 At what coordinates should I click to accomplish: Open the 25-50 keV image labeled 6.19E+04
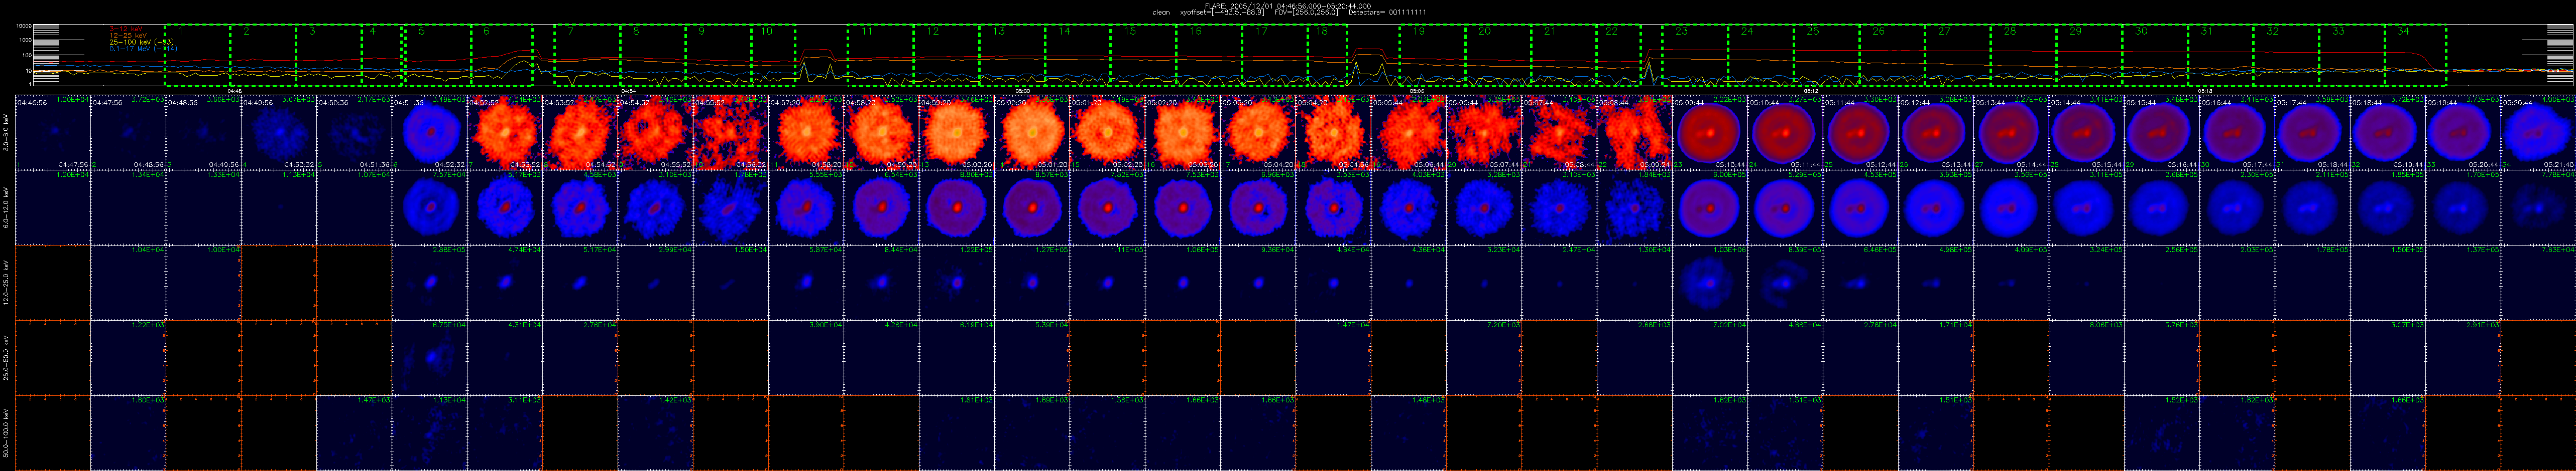pos(957,357)
